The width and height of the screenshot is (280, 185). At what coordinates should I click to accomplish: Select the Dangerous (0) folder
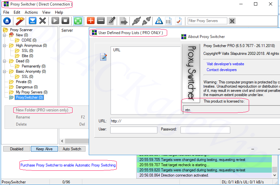pos(27,87)
